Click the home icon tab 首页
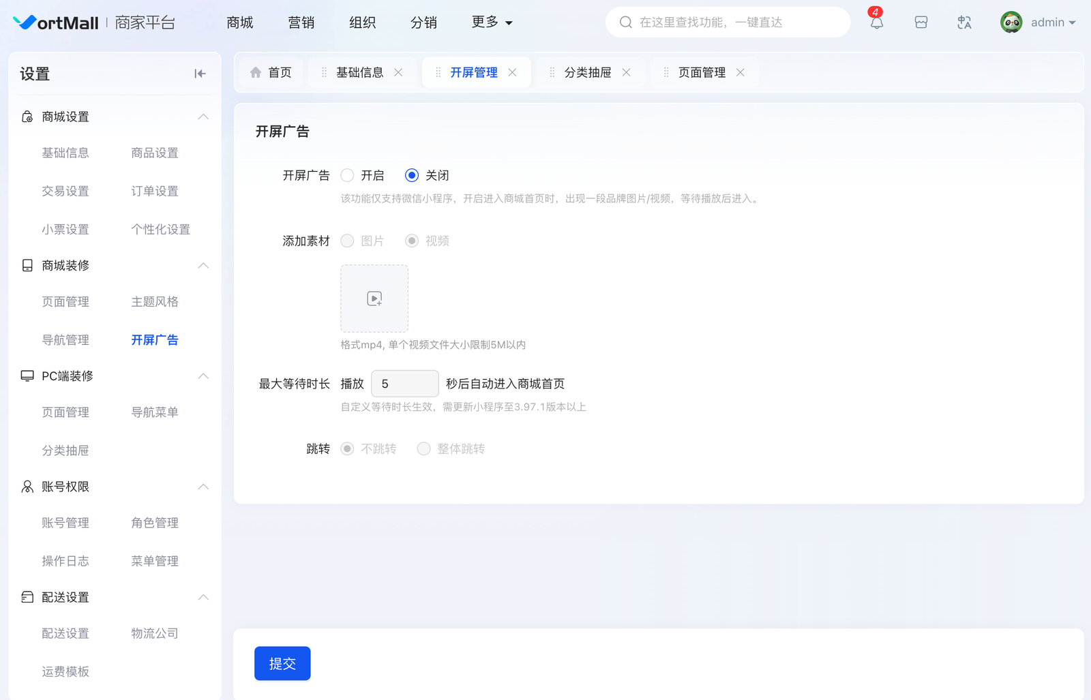Viewport: 1091px width, 700px height. pos(271,72)
